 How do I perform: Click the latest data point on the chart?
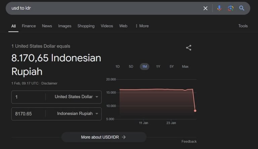(195, 111)
